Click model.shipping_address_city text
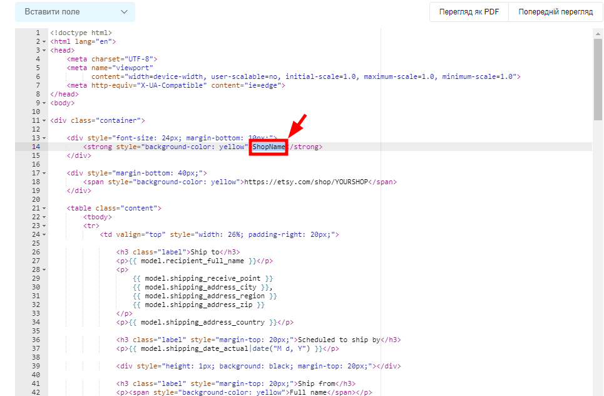 coord(201,287)
